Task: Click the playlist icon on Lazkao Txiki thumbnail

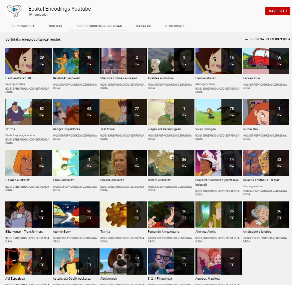Action: tap(279, 64)
